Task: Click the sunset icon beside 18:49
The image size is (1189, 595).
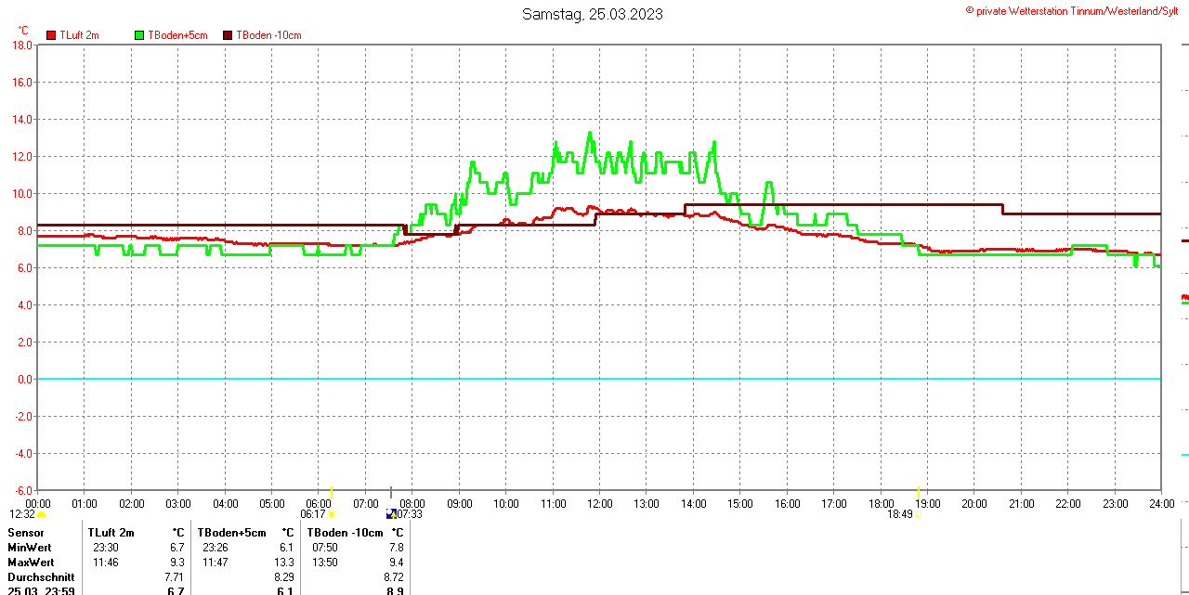Action: pyautogui.click(x=918, y=514)
